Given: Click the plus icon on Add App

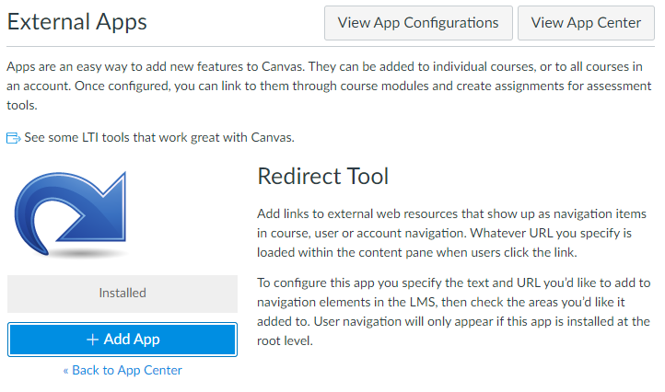Looking at the screenshot, I should click(x=92, y=340).
